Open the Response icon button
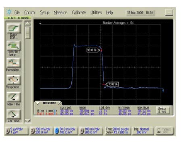 (14, 80)
